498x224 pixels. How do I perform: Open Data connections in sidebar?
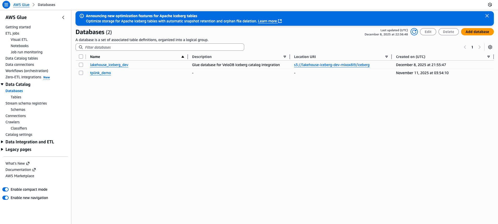20,65
